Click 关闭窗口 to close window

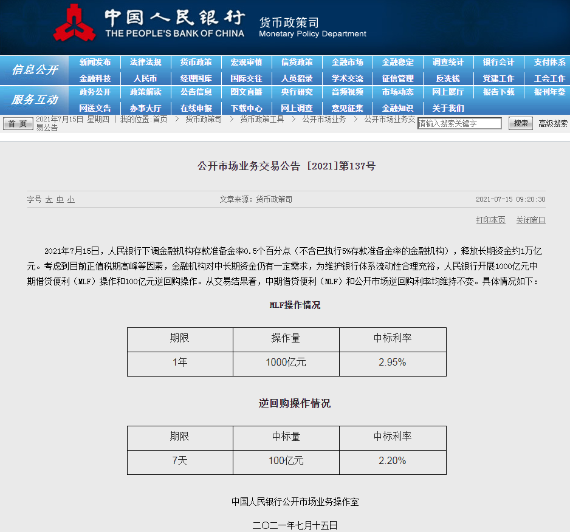[531, 220]
